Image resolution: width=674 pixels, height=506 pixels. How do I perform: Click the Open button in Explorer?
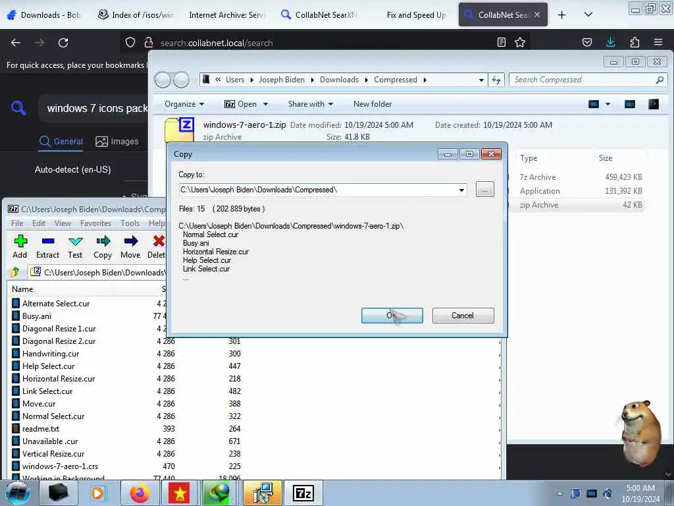coord(241,104)
